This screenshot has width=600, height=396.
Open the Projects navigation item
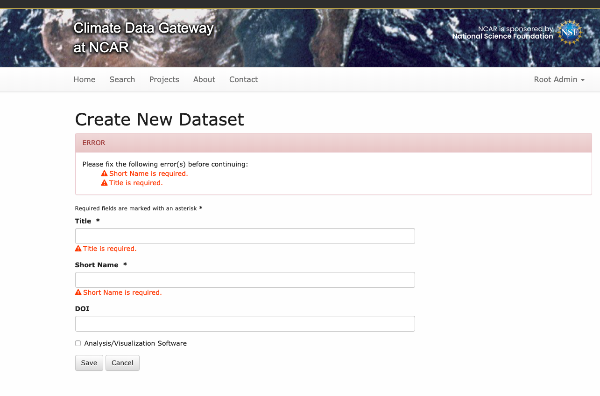pos(164,79)
